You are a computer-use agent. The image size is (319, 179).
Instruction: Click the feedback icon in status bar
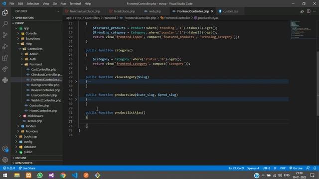point(308,168)
